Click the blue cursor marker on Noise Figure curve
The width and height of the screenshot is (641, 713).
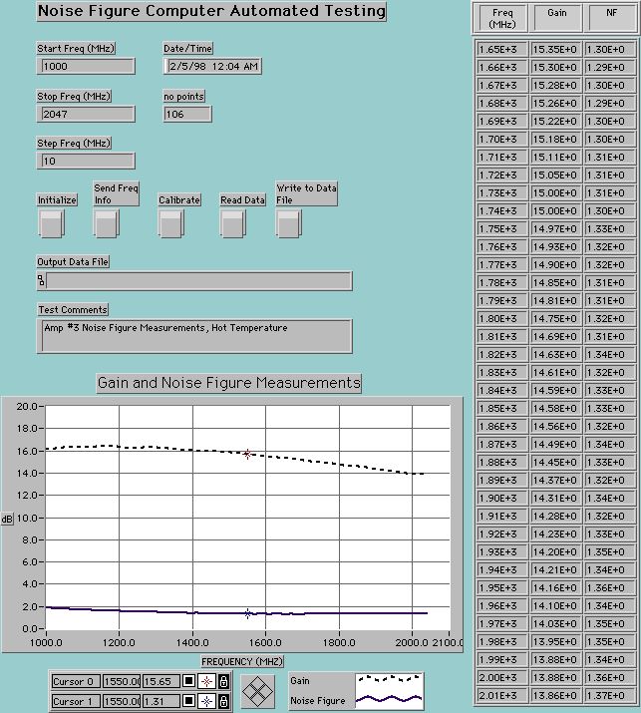click(247, 614)
